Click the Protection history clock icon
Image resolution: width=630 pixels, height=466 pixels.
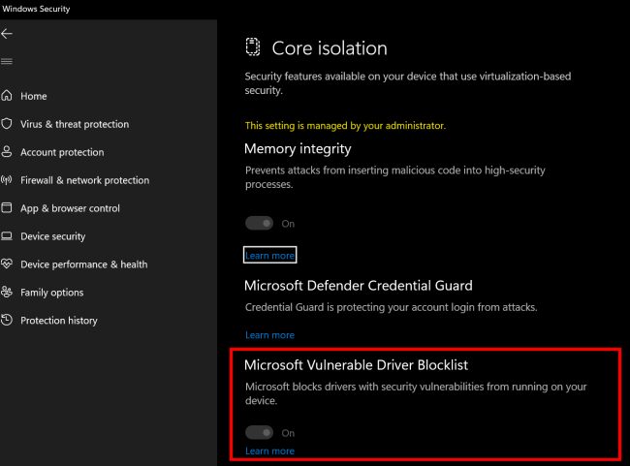coord(7,320)
